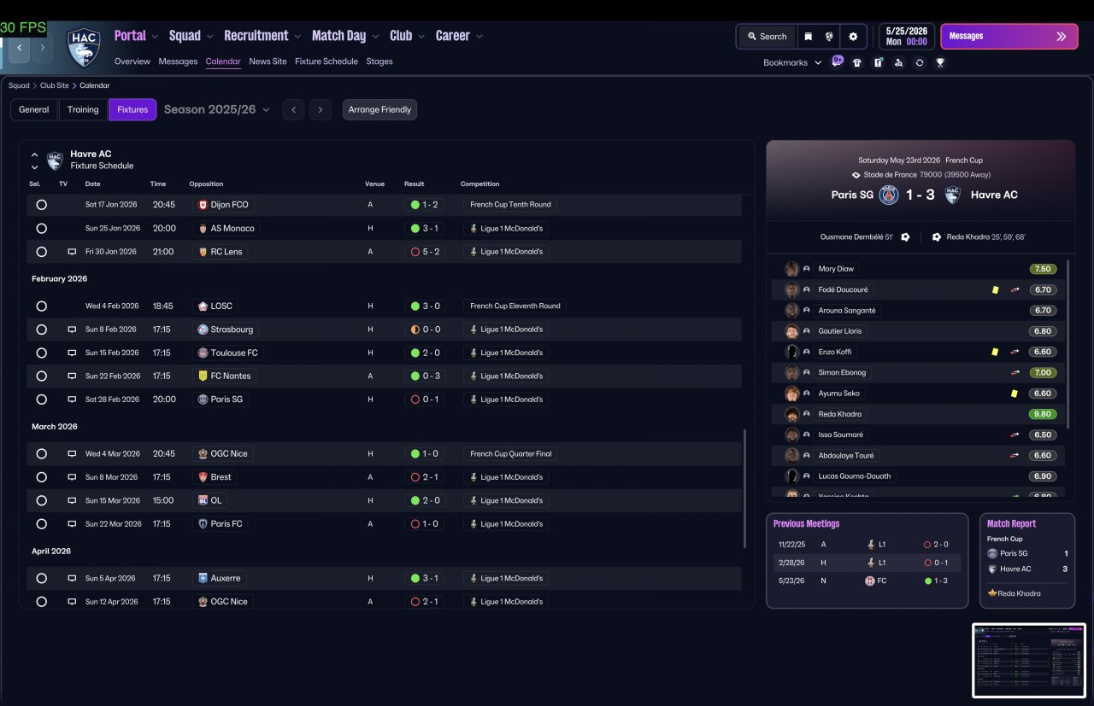Select the radio button for LOSC fixture
Viewport: 1094px width, 706px height.
[41, 306]
